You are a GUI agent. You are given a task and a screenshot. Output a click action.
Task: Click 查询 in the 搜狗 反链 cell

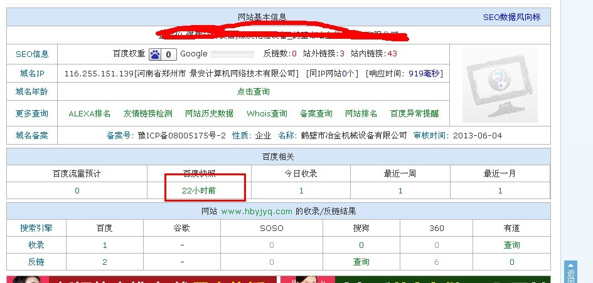pos(361,262)
